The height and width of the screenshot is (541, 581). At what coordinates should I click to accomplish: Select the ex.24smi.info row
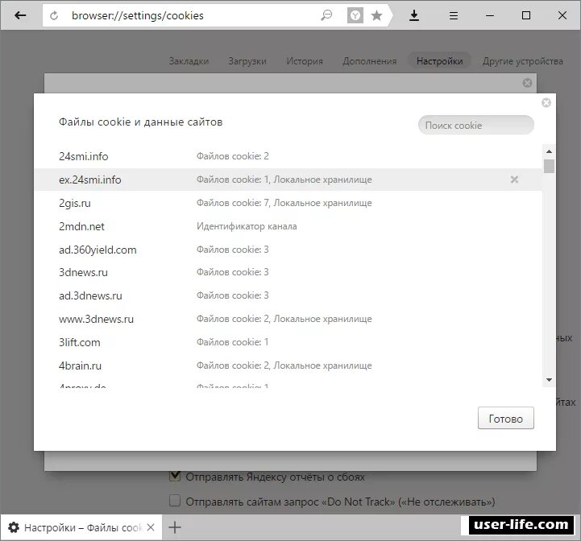[x=288, y=180]
